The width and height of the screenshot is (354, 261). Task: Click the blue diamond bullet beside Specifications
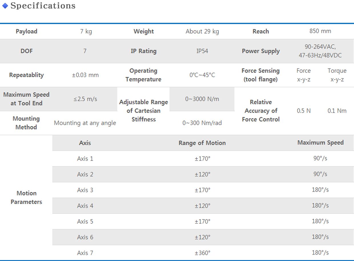(5, 6)
